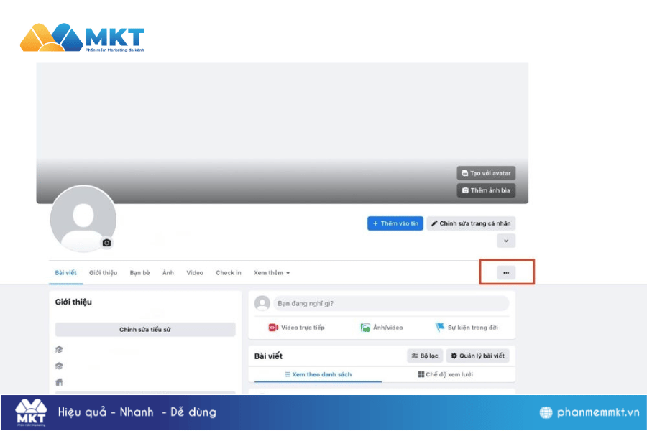This screenshot has height=431, width=647.
Task: Switch to Xem theo danh sách view
Action: (x=318, y=374)
